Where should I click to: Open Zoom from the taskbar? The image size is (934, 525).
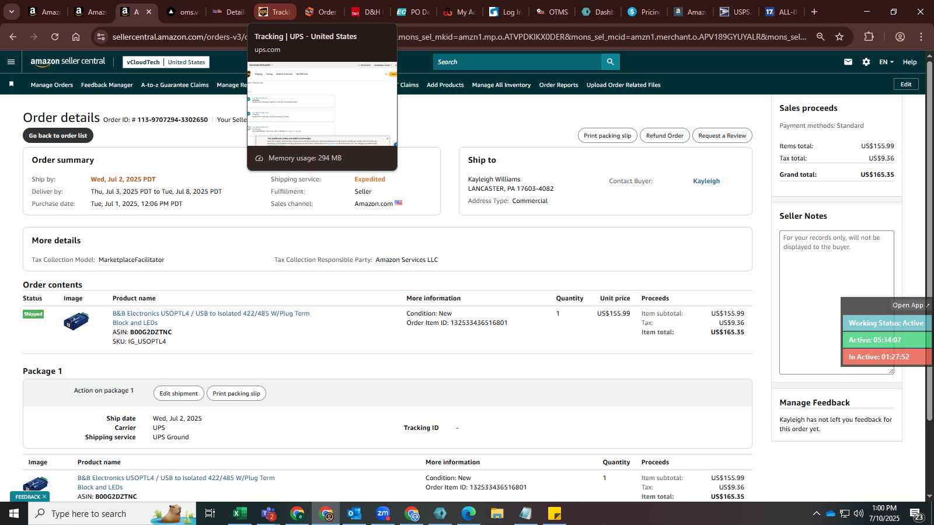(x=383, y=513)
